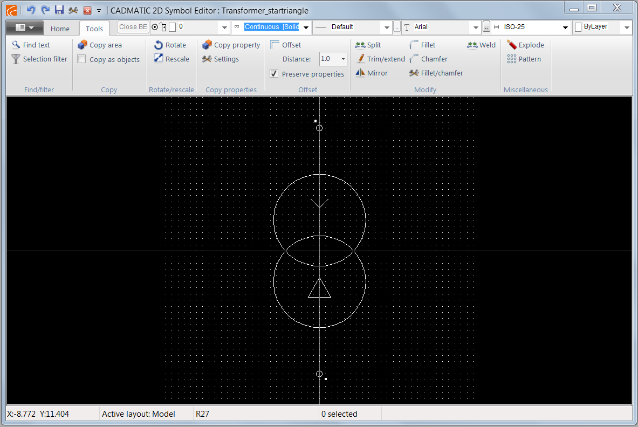Toggle the ByLayer color checkbox

click(x=578, y=27)
